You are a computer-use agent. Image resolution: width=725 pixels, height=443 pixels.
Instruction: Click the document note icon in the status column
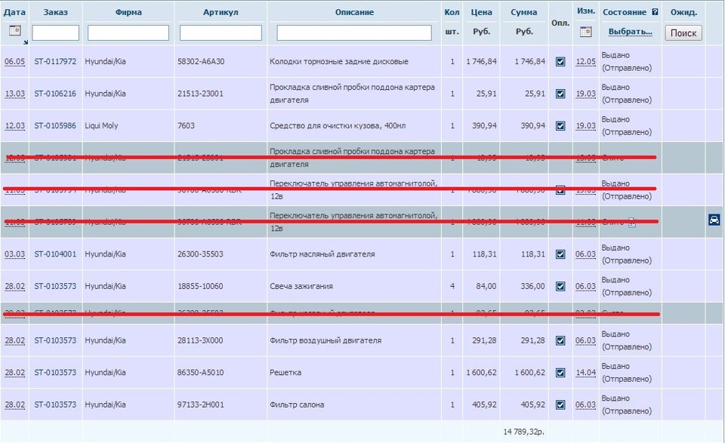[x=632, y=223]
